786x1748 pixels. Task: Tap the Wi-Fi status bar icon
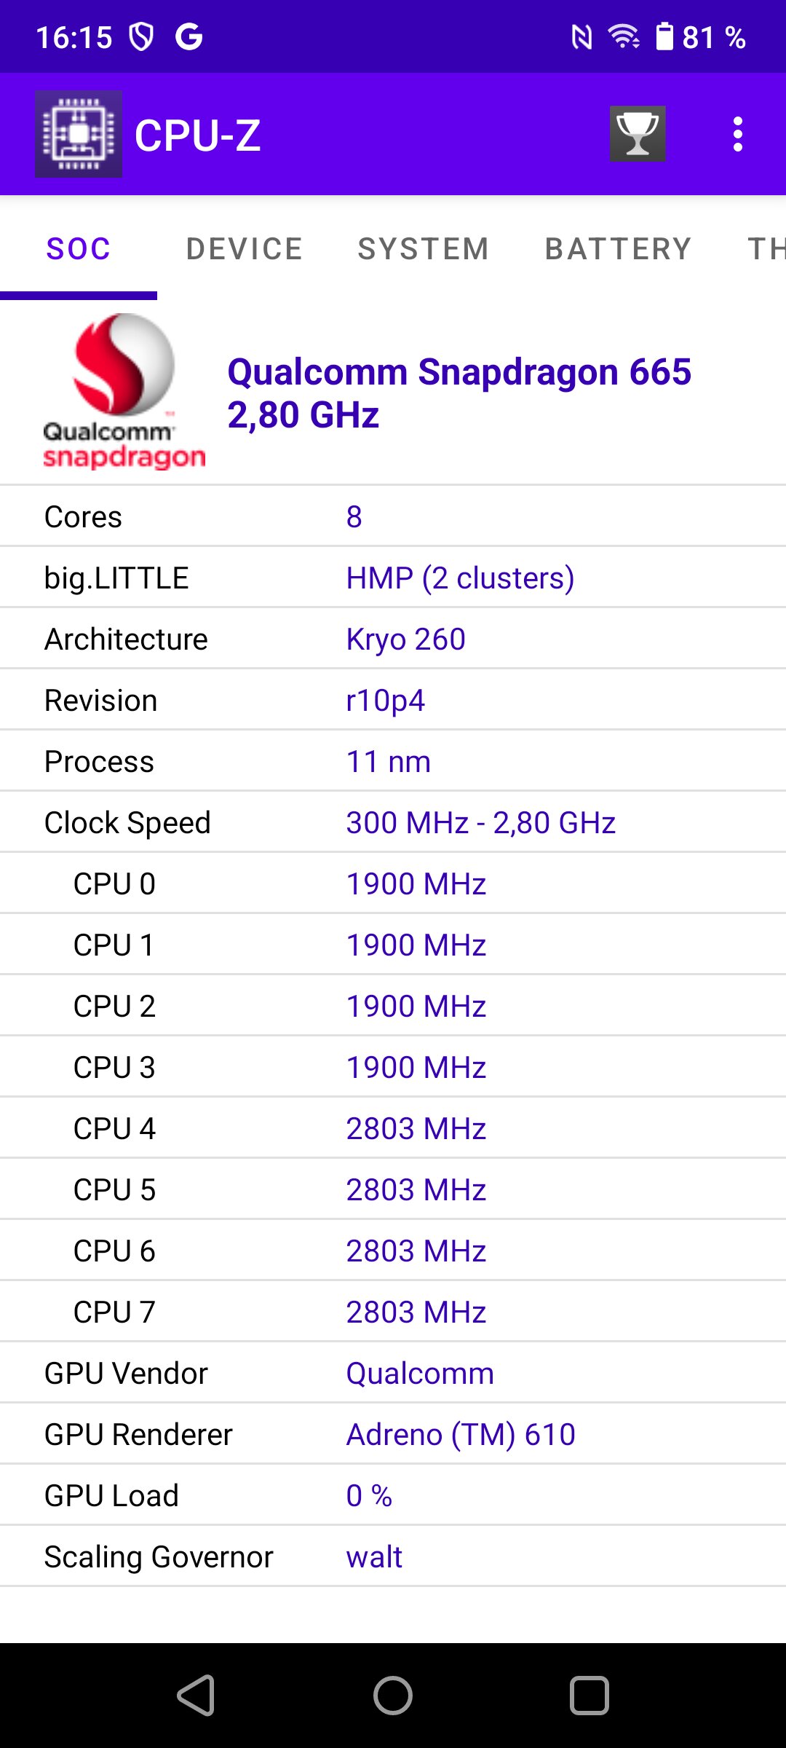(624, 36)
